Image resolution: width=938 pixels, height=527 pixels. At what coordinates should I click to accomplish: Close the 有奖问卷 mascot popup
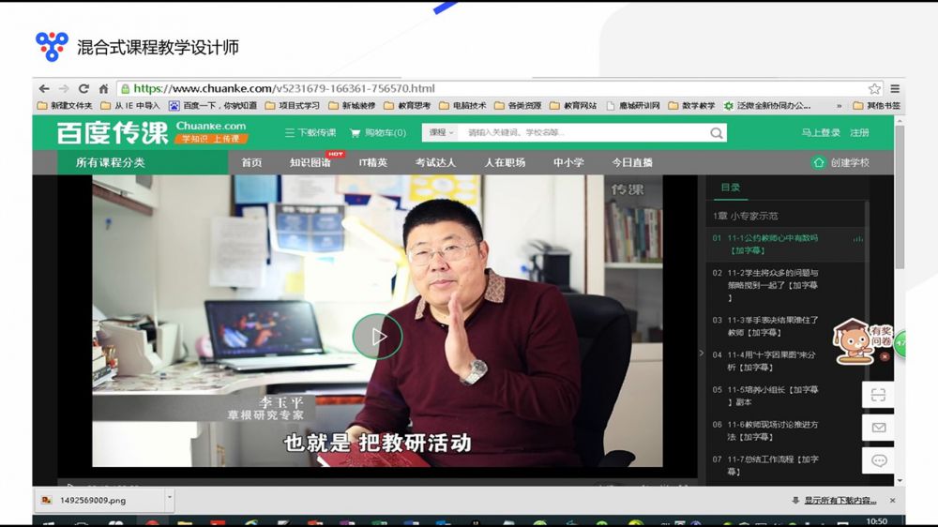point(885,356)
